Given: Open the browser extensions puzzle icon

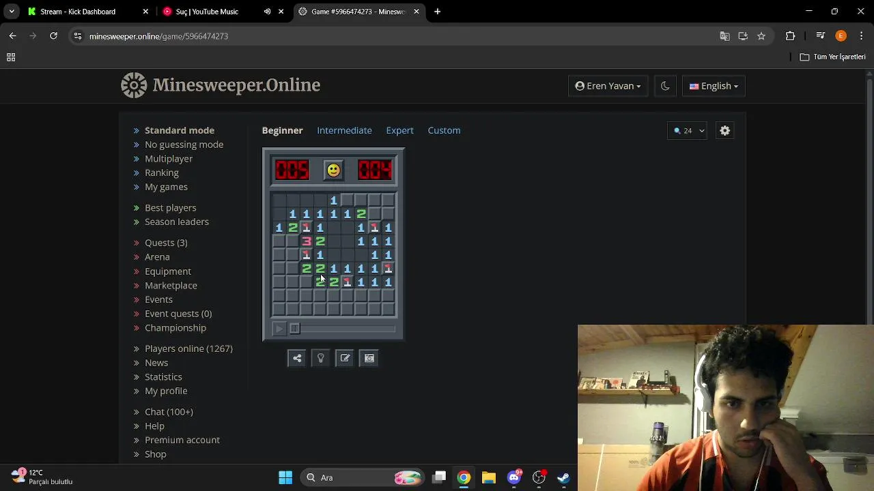Looking at the screenshot, I should point(791,36).
